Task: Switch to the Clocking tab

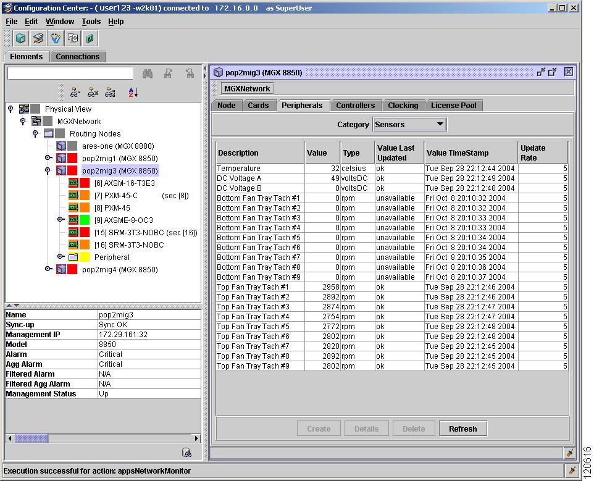Action: 403,106
